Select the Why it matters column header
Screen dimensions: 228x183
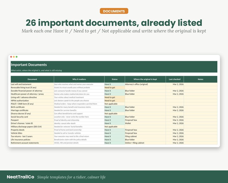point(79,79)
